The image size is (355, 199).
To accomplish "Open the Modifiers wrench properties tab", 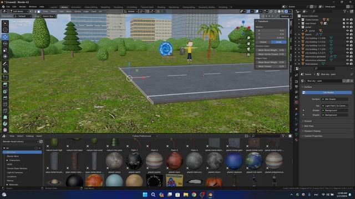I will point(296,114).
